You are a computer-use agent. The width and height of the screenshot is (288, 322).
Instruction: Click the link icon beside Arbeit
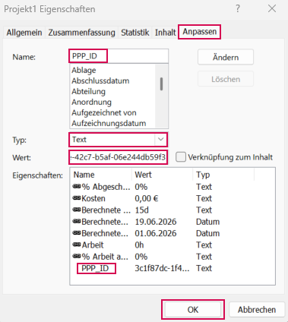(77, 245)
